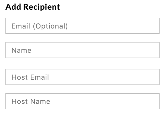Choose the field for the host's name

82,101
